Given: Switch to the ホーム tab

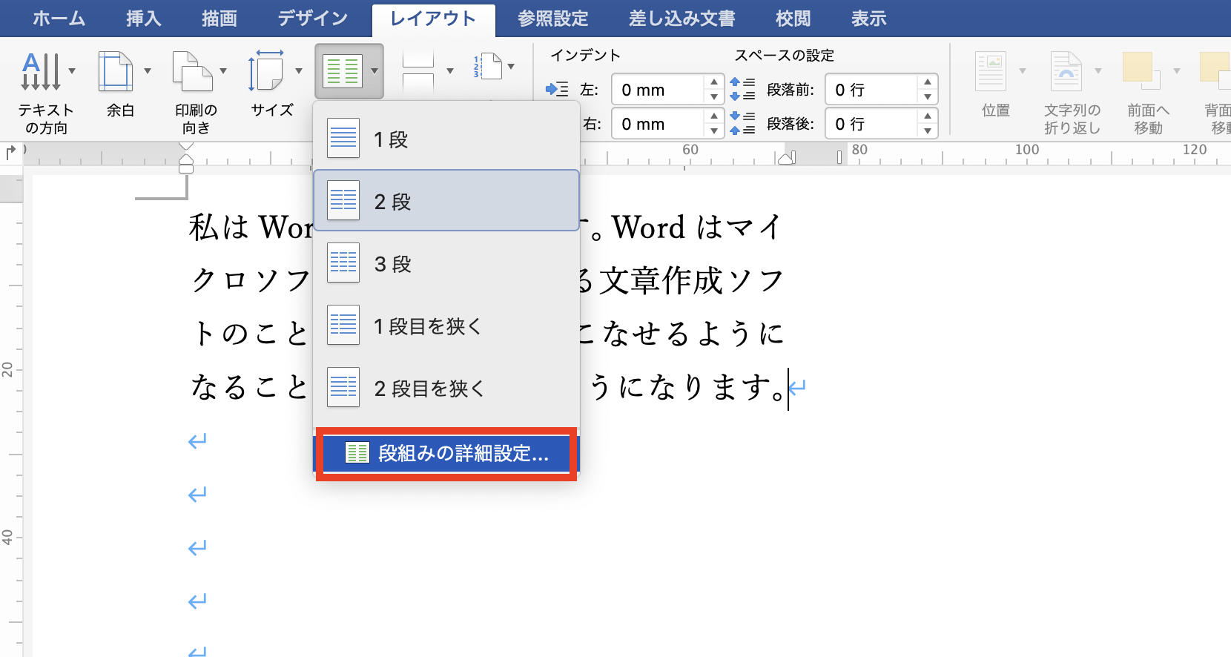Looking at the screenshot, I should coord(59,19).
